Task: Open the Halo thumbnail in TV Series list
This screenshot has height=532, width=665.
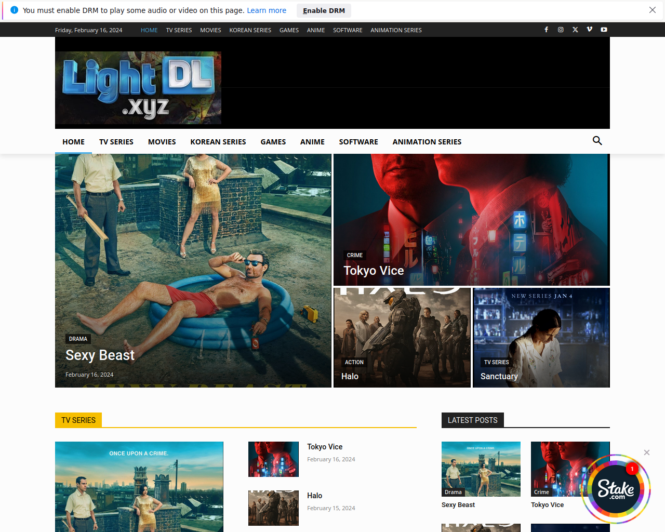Action: coord(273,508)
